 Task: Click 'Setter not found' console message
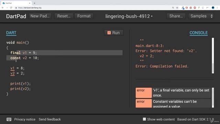click(166, 51)
